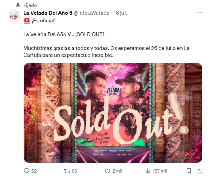Click the reply speech bubble icon
This screenshot has width=209, height=178.
point(27,171)
